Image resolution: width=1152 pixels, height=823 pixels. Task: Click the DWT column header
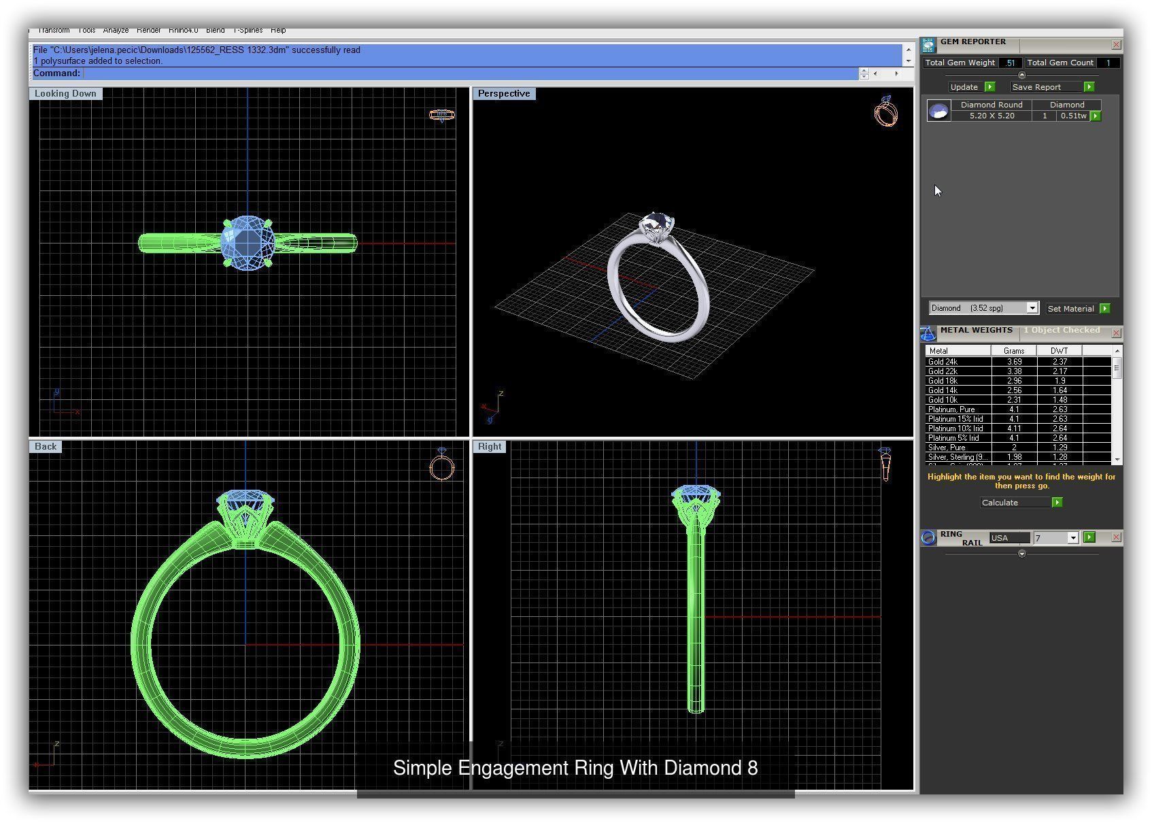coord(1059,351)
